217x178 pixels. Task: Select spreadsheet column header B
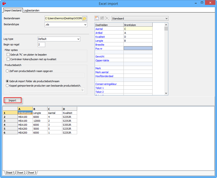[x=40, y=109]
